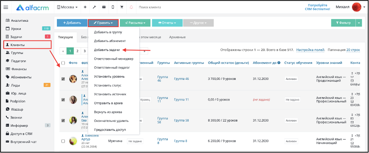Screen dimensions: 369x153
Task: Choose Ответственный менеджер from the menu
Action: pos(114,59)
